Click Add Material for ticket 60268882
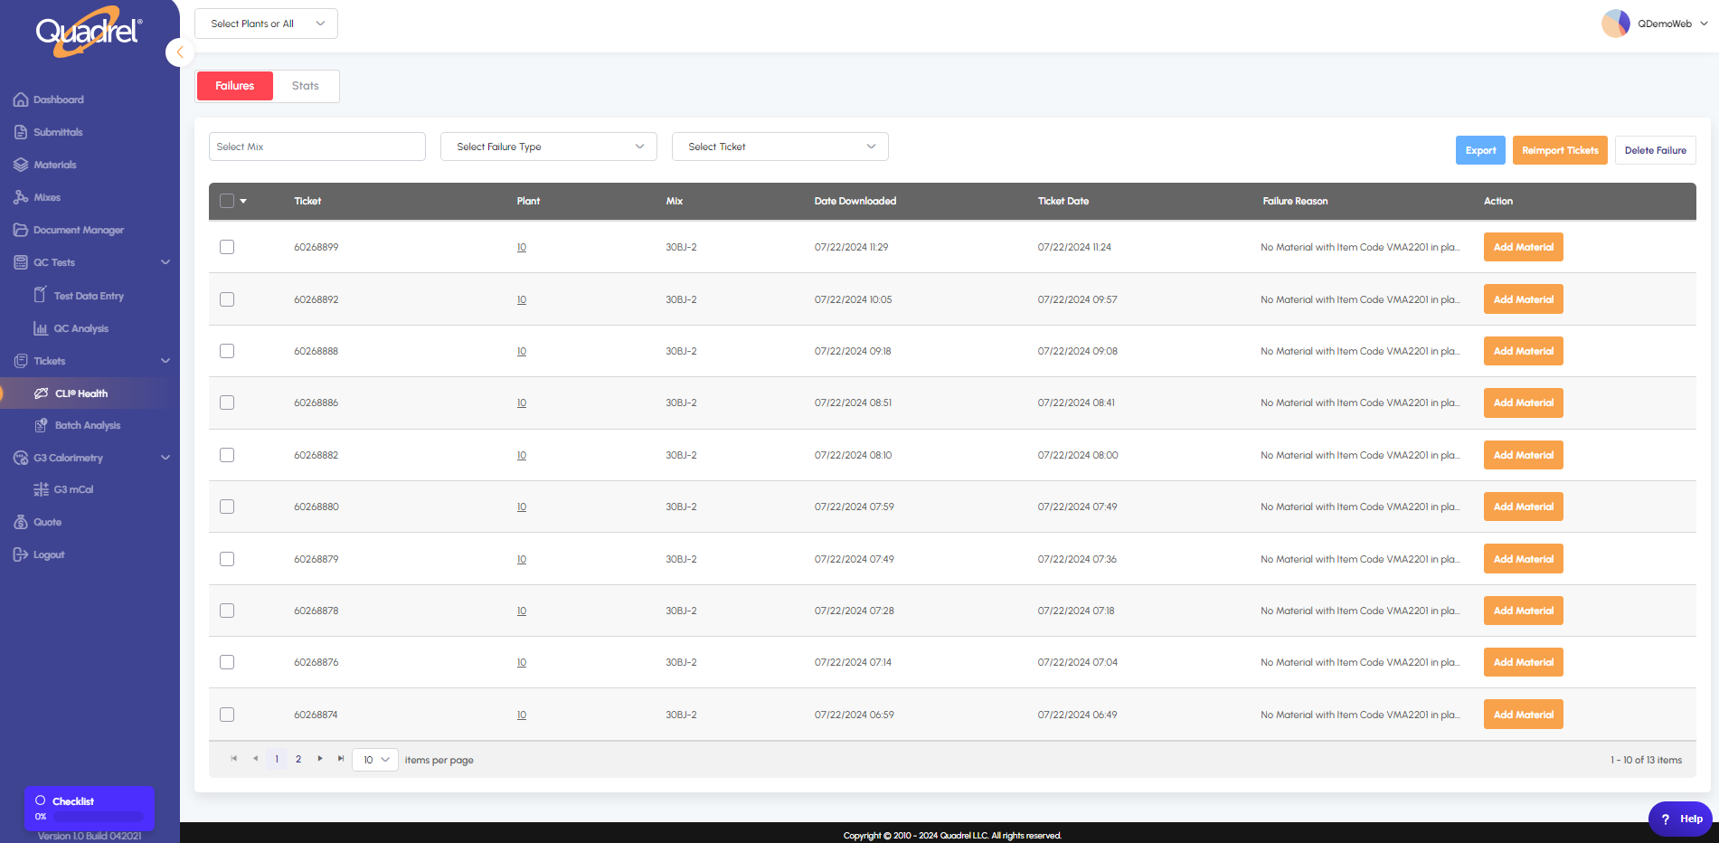 tap(1524, 455)
